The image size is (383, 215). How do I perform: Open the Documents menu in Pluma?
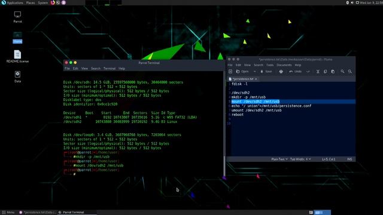click(x=284, y=65)
